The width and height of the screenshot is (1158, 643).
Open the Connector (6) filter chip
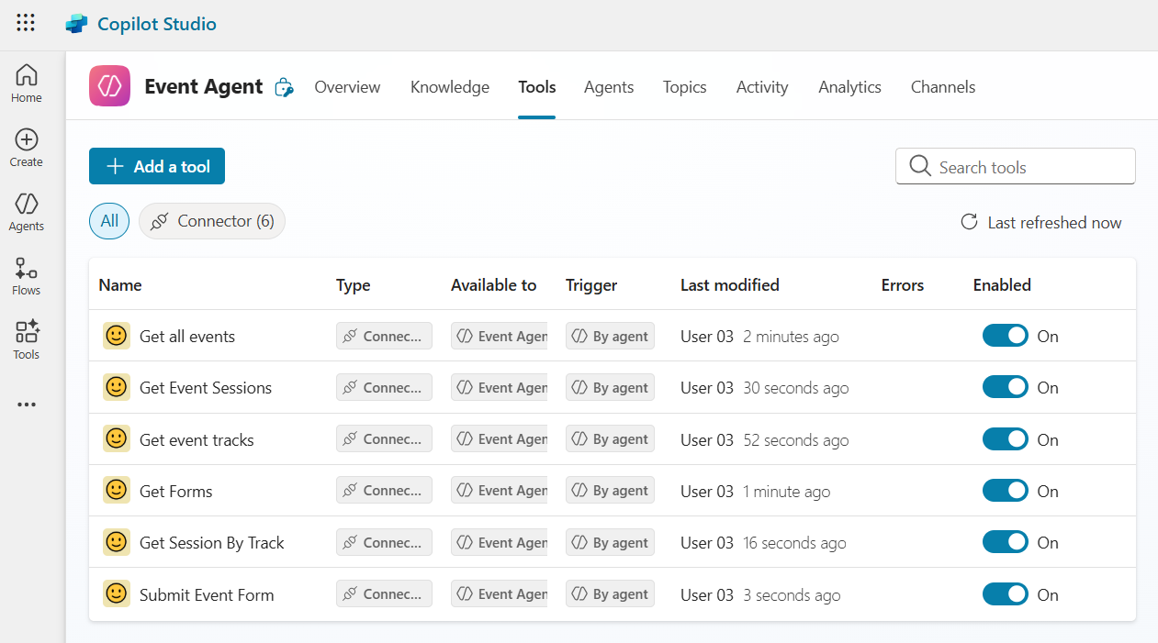pos(211,221)
